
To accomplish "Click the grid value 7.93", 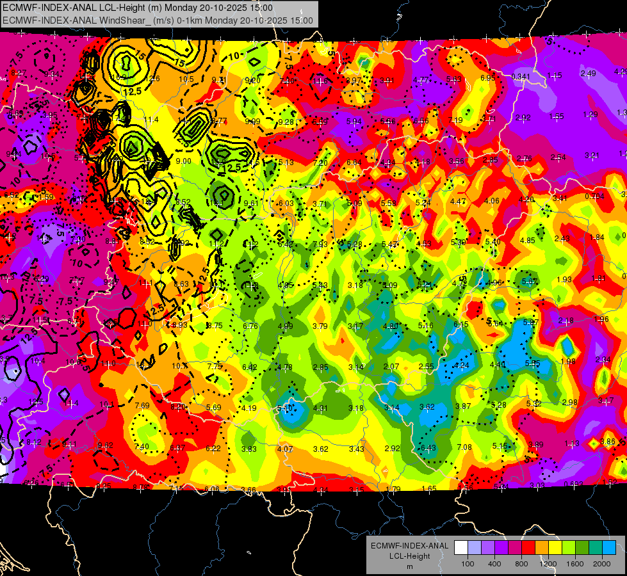I will pyautogui.click(x=320, y=244).
